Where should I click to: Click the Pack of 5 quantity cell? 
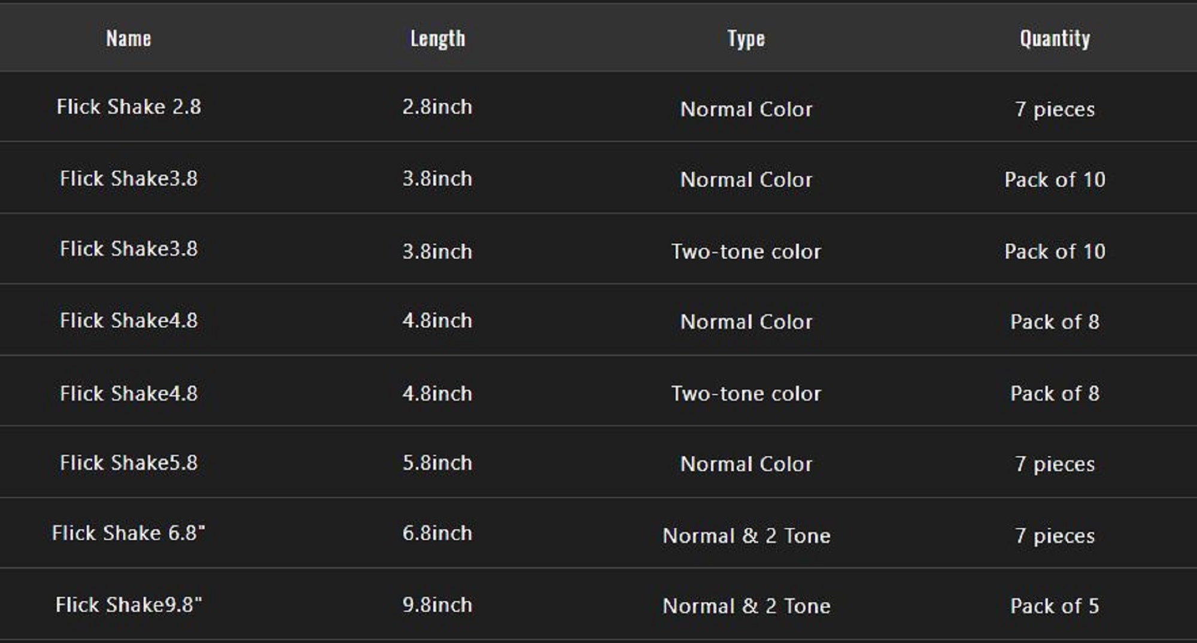coord(1055,606)
